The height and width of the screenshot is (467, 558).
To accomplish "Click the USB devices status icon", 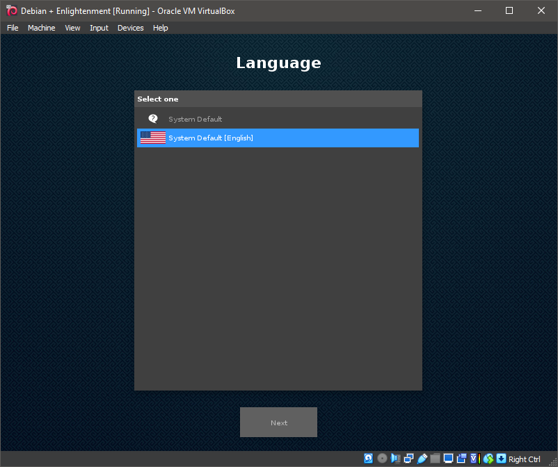I will tap(422, 459).
